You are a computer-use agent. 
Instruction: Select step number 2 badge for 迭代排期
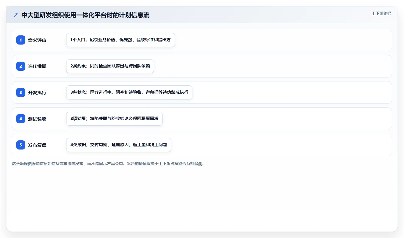pos(21,66)
